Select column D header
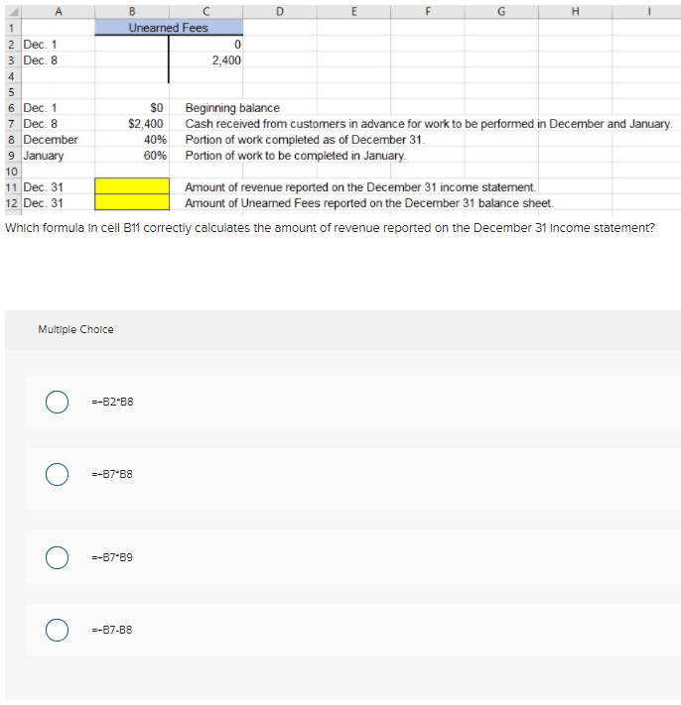681x705 pixels. [280, 11]
